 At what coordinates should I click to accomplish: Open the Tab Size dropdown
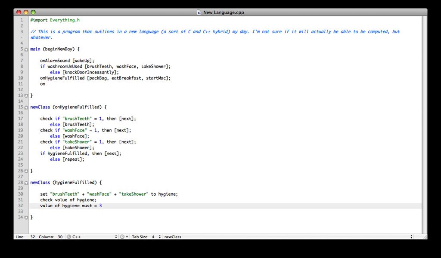[146, 236]
